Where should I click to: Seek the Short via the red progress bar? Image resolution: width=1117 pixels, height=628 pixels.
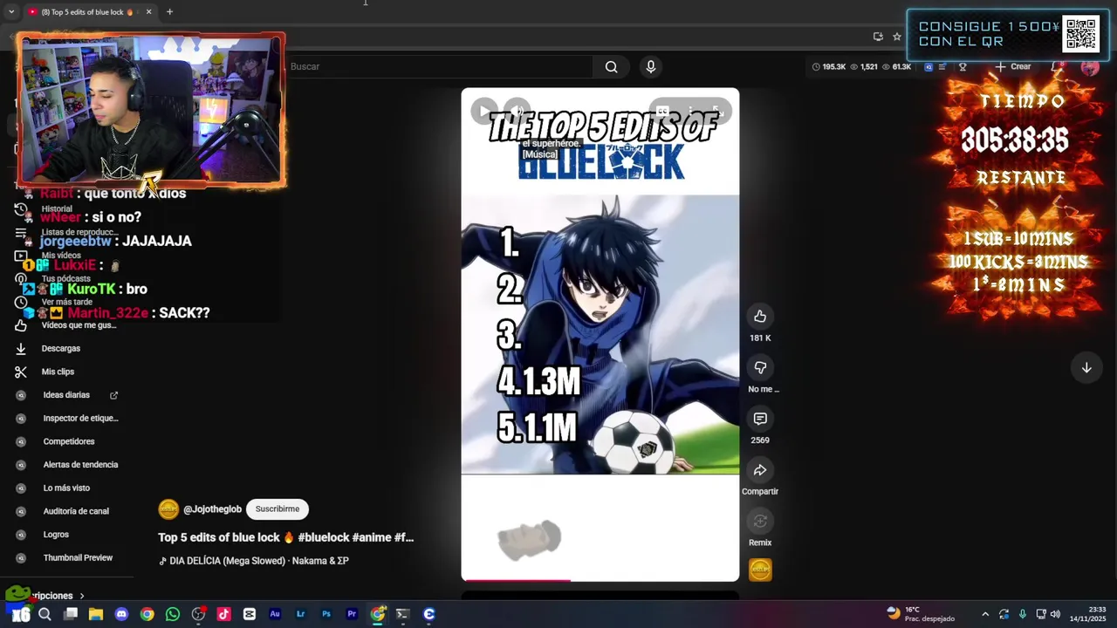coord(600,580)
